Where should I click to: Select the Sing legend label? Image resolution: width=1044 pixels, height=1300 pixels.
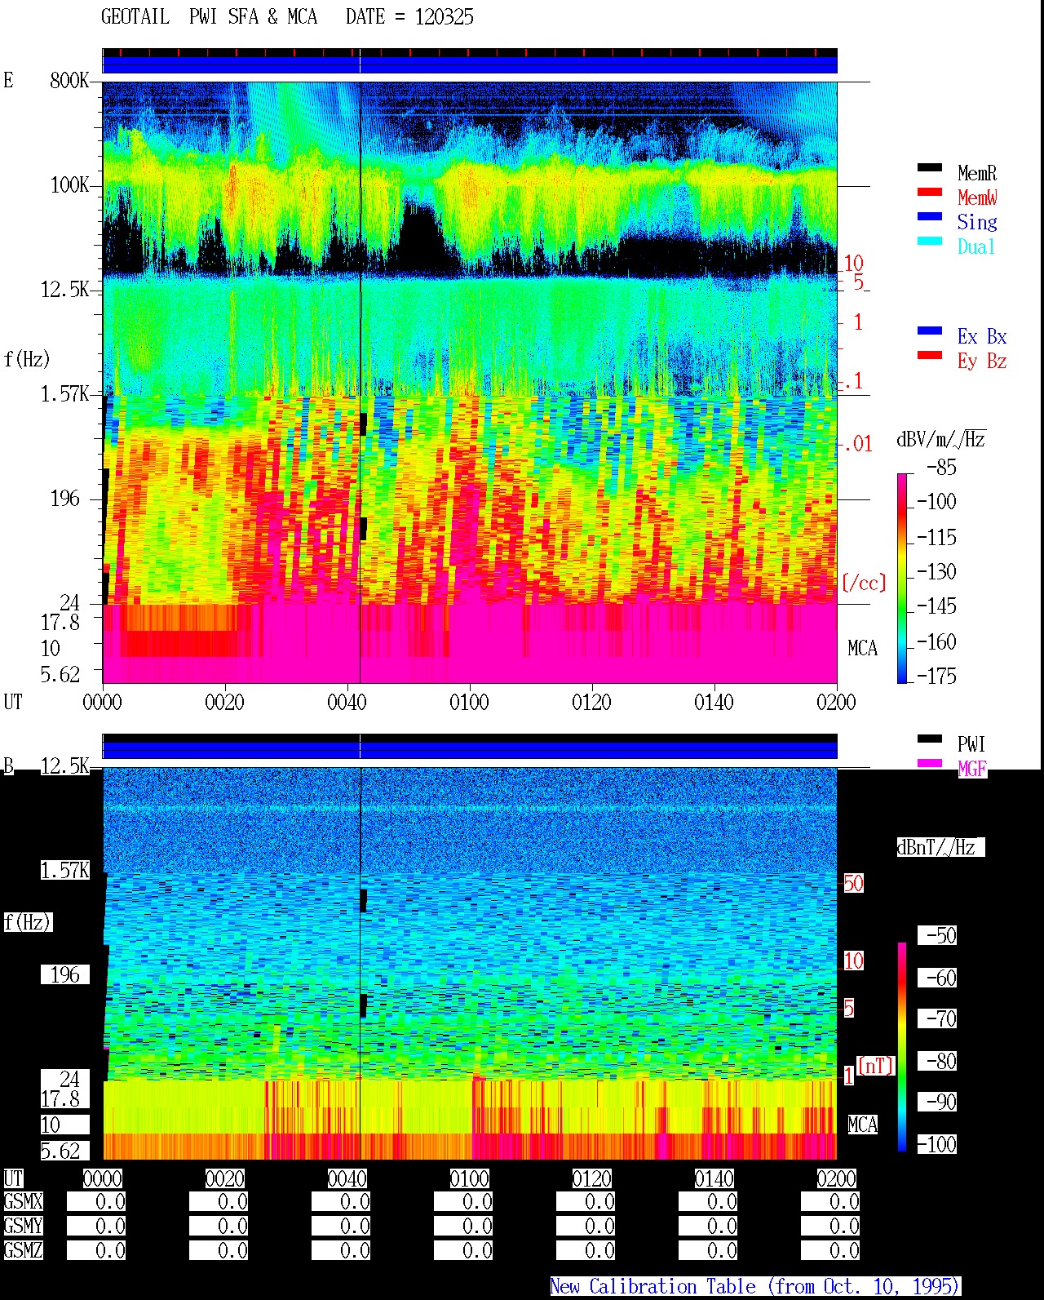[x=977, y=222]
